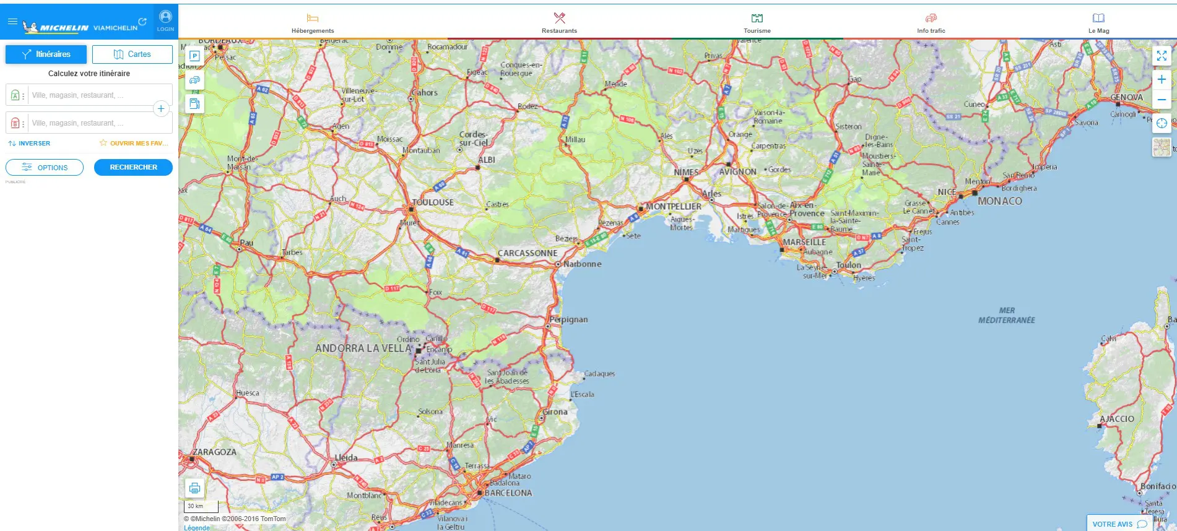Open the map Légende link
1177x531 pixels.
coord(197,528)
